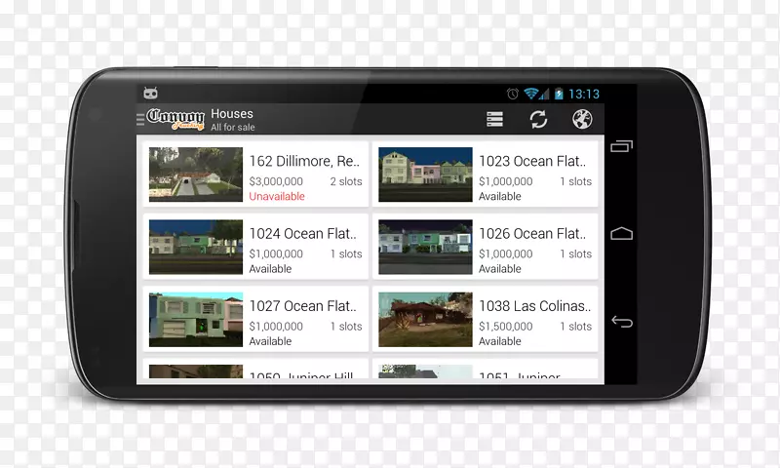Viewport: 780px width, 468px height.
Task: Tap the Android home button
Action: (x=621, y=233)
